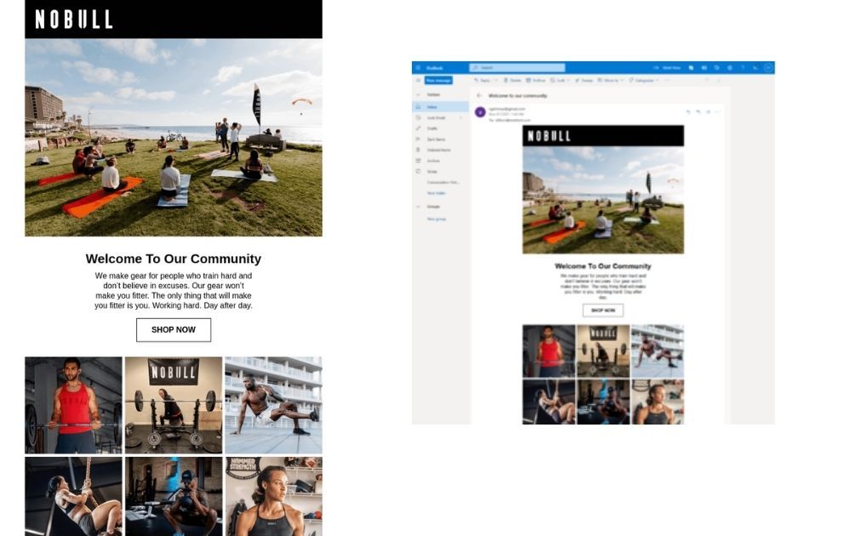Open the Drafts folder
Image resolution: width=851 pixels, height=536 pixels.
(x=440, y=128)
